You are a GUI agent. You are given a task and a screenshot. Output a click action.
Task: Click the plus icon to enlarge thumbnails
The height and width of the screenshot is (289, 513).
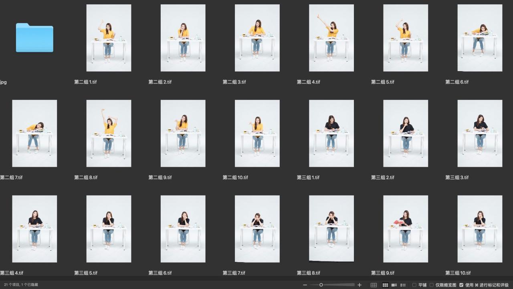point(360,285)
